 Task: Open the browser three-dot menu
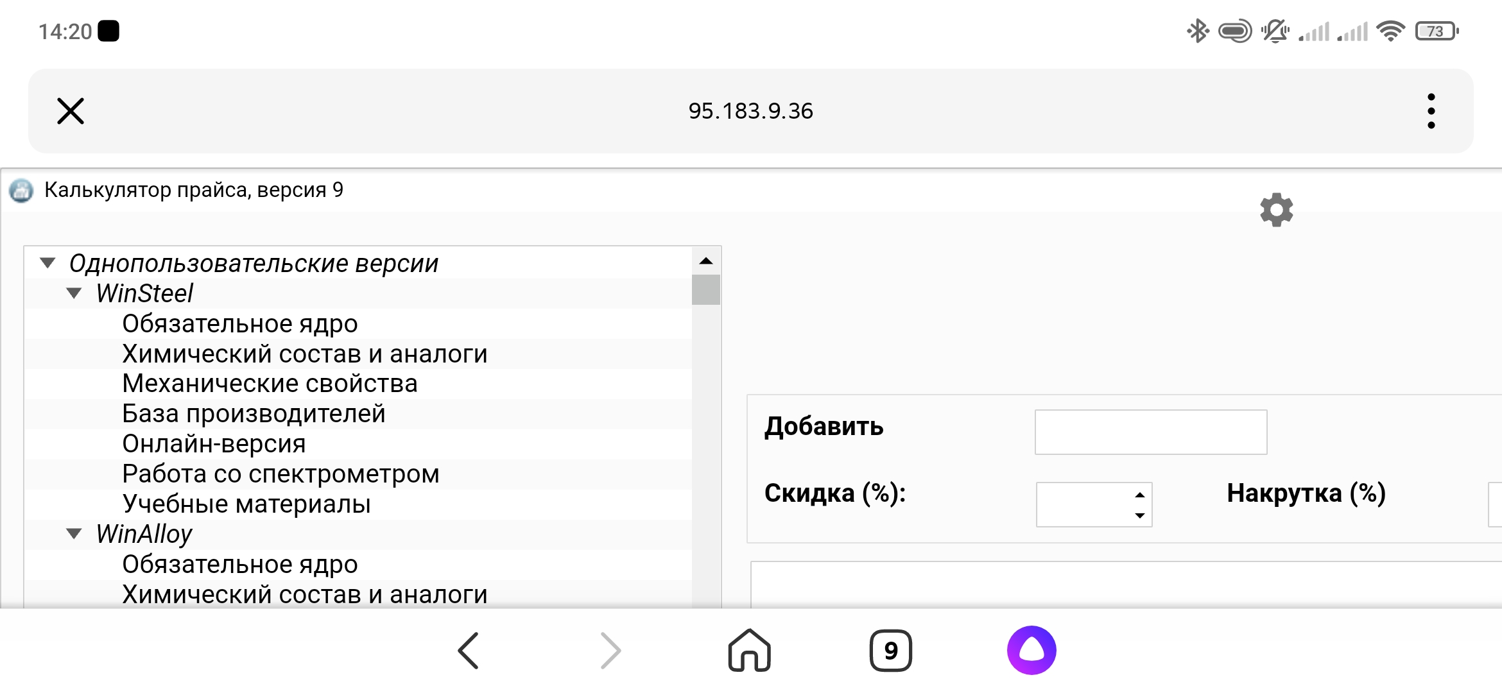coord(1431,111)
